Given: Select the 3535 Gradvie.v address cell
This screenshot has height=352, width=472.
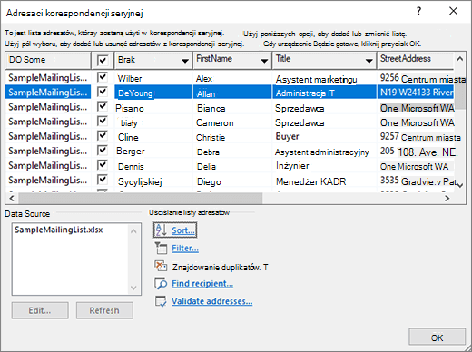Looking at the screenshot, I should point(416,181).
